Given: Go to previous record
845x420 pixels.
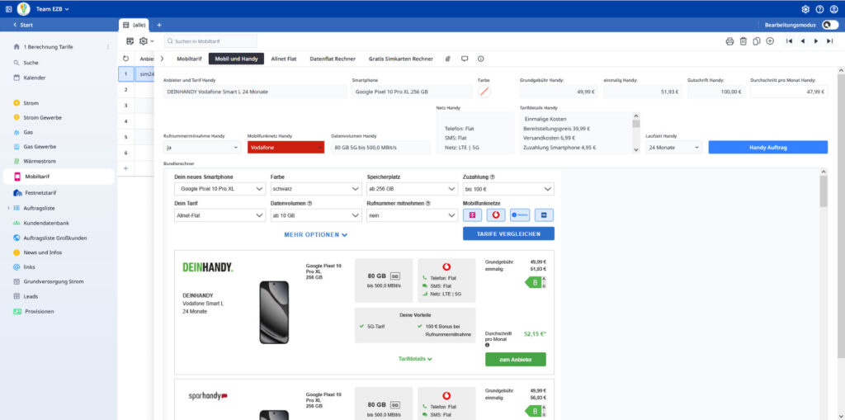Looking at the screenshot, I should tap(802, 41).
